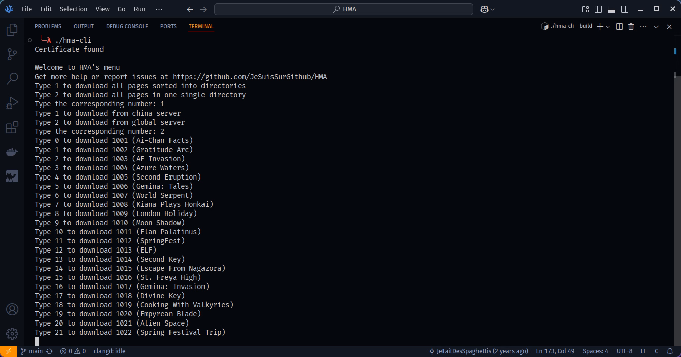Change indentation via Spaces: 4
The height and width of the screenshot is (357, 681).
pos(595,351)
